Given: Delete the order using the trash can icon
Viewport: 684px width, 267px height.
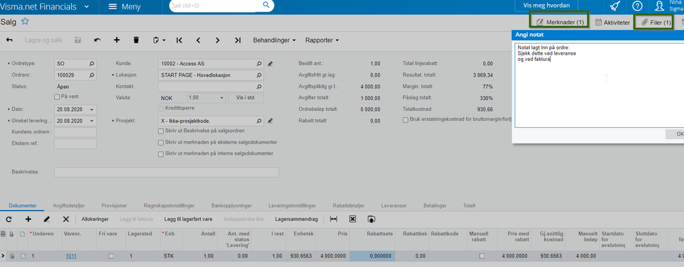Looking at the screenshot, I should 136,40.
